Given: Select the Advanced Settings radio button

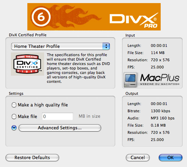Looking at the screenshot, I should (14, 128).
